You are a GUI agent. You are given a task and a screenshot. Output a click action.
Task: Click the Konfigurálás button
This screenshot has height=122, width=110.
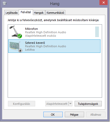(x=21, y=104)
